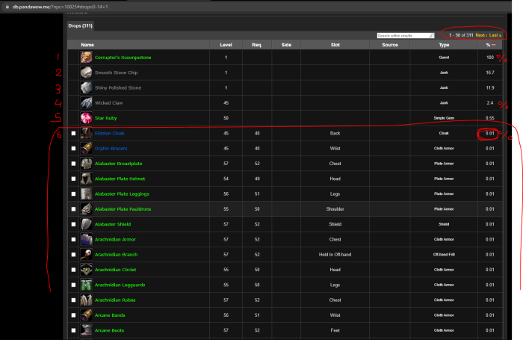This screenshot has width=523, height=340.
Task: Go to Next page of results
Action: (483, 35)
